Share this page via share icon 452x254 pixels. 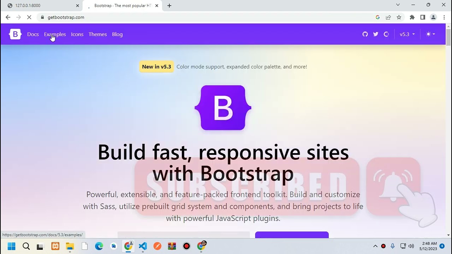[x=388, y=17]
